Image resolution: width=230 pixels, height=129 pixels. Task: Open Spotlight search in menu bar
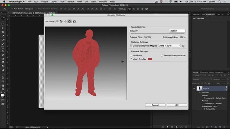(x=220, y=1)
